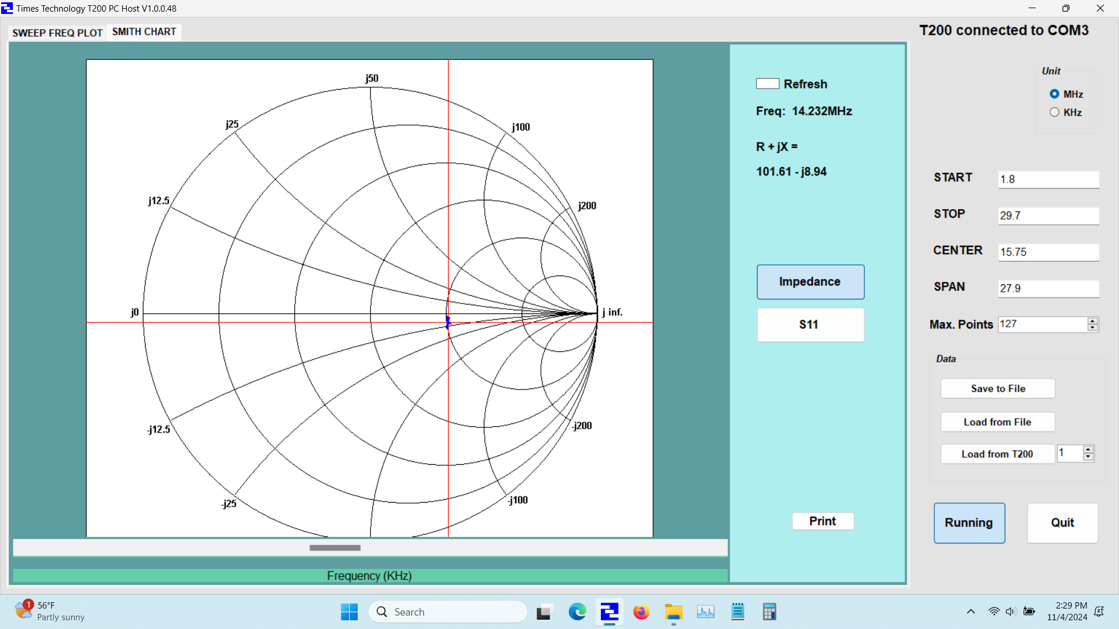Click the j200 label on Smith chart
The height and width of the screenshot is (629, 1119).
587,206
